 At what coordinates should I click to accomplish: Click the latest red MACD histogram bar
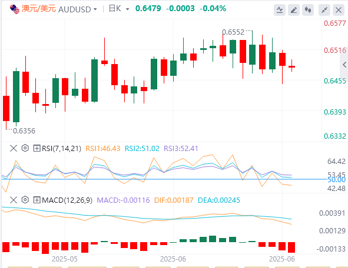coord(291,247)
